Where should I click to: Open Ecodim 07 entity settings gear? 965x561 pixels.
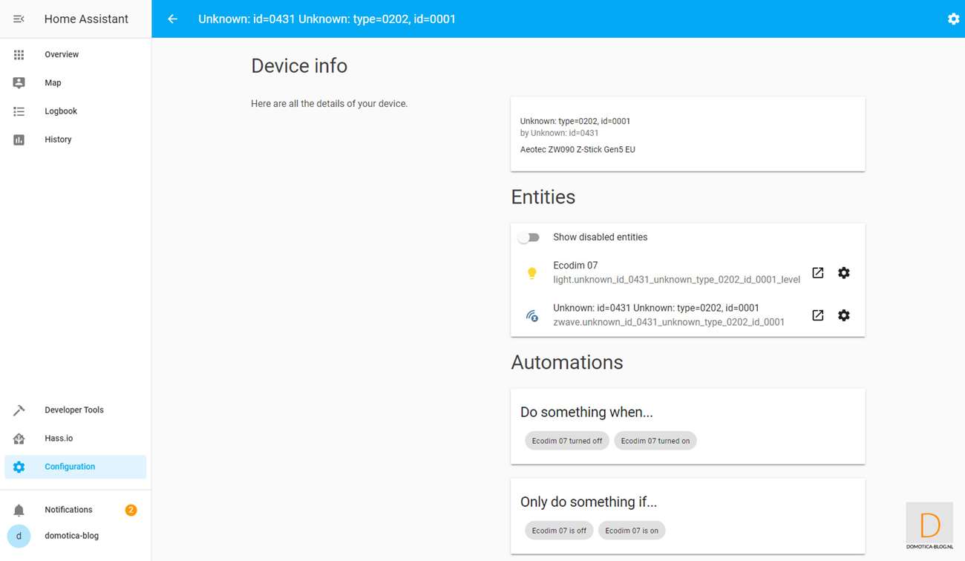[x=843, y=273]
